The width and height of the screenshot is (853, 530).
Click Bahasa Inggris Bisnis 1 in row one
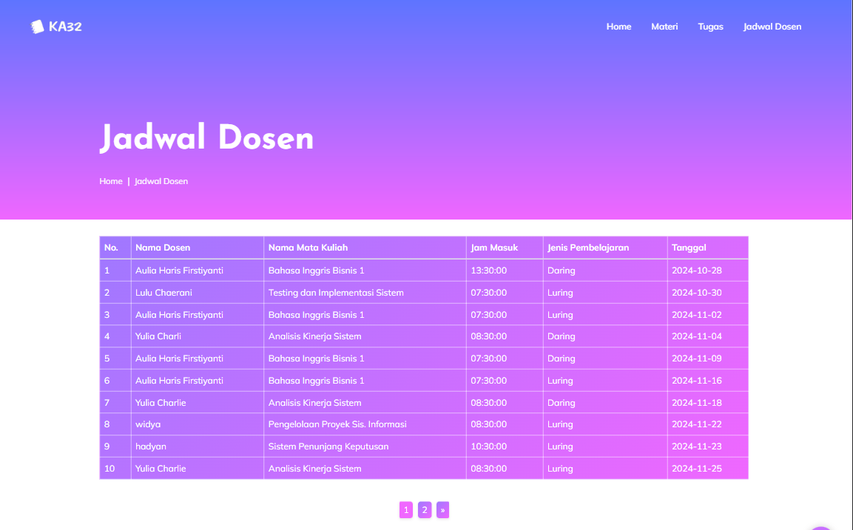coord(314,271)
